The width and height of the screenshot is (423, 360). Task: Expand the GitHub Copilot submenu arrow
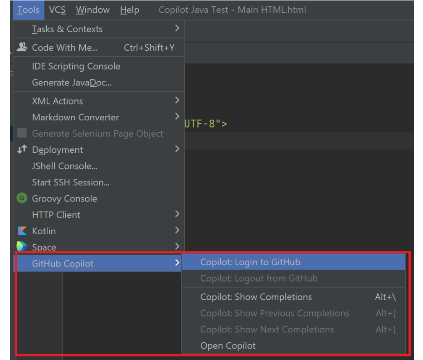pos(177,262)
